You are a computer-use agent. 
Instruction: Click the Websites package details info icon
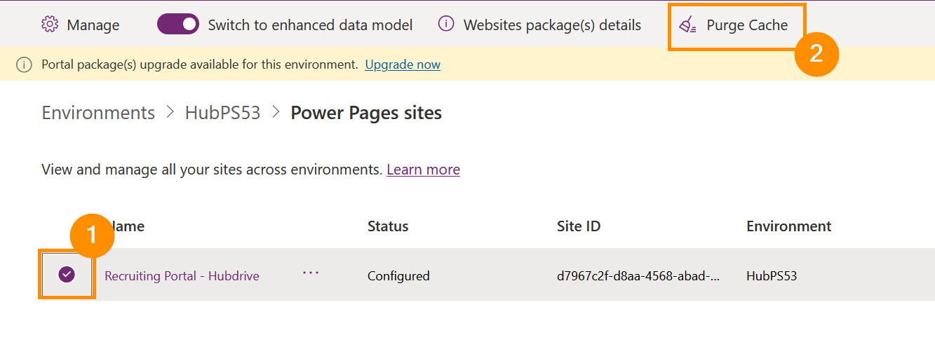pyautogui.click(x=446, y=25)
